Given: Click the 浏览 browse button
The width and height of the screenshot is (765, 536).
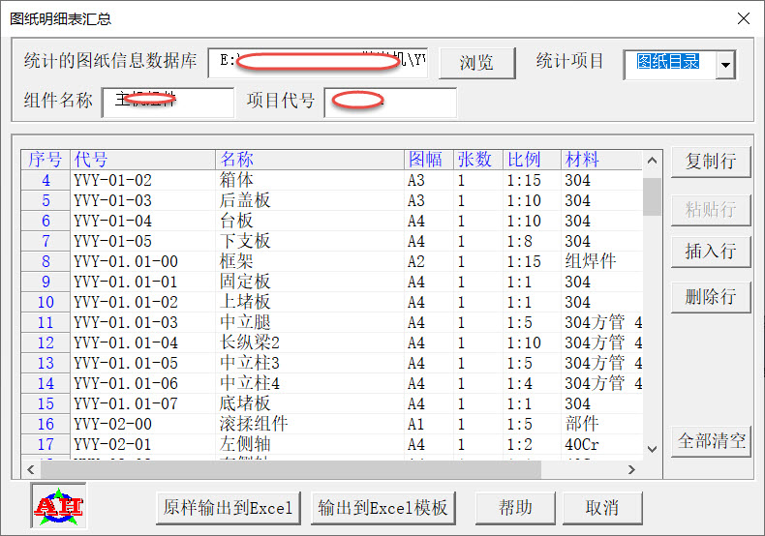Looking at the screenshot, I should point(477,63).
